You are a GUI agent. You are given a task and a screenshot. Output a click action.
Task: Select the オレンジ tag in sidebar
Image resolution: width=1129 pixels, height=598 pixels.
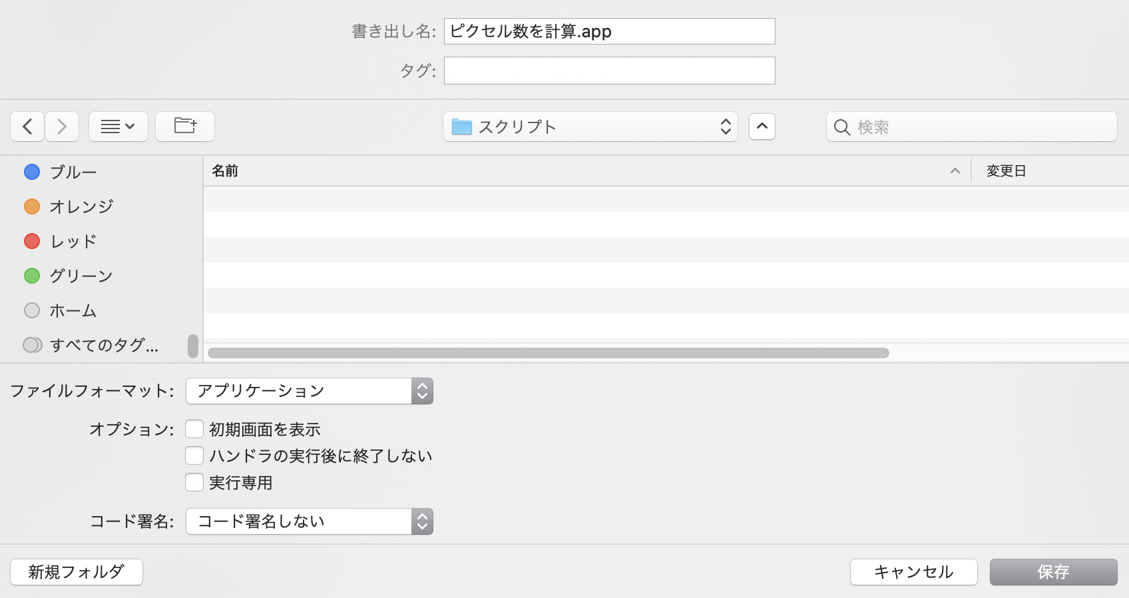point(81,207)
